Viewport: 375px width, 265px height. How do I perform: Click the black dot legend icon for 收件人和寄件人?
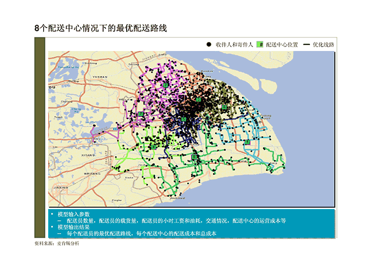tap(209, 44)
